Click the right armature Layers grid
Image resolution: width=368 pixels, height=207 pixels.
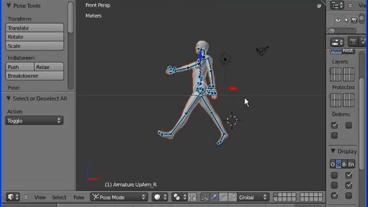[349, 74]
